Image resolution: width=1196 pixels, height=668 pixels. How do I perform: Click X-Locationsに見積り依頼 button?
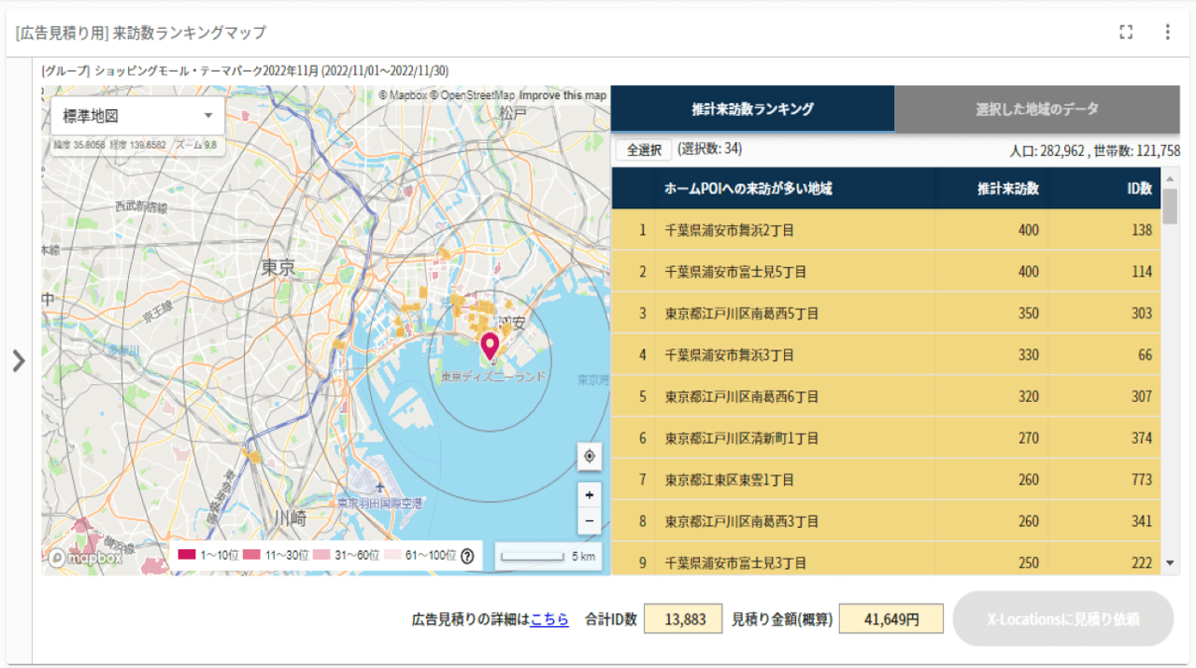coord(1062,618)
